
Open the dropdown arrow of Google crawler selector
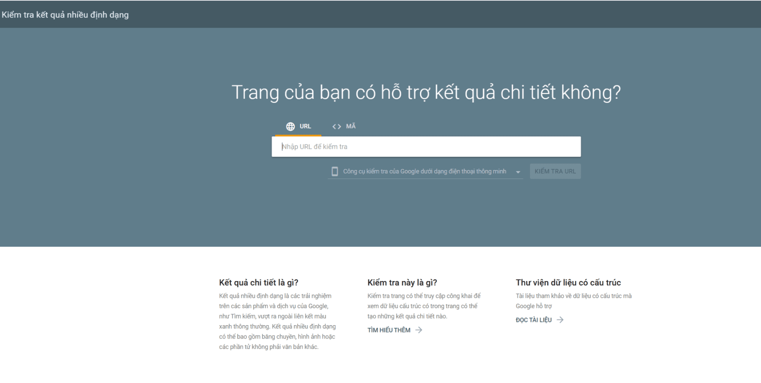tap(518, 172)
